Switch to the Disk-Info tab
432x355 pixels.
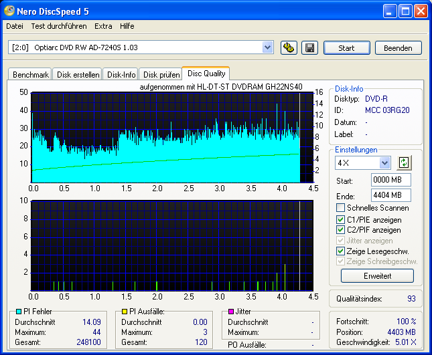[x=121, y=74]
